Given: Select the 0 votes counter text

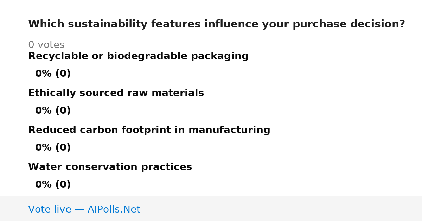Looking at the screenshot, I should click(x=46, y=45).
